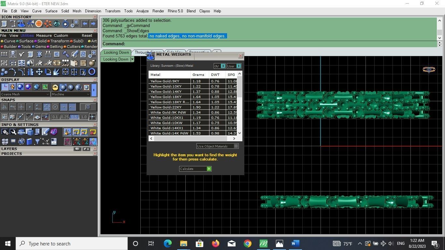Open File Explorer from the taskbar
445x250 pixels.
click(183, 243)
